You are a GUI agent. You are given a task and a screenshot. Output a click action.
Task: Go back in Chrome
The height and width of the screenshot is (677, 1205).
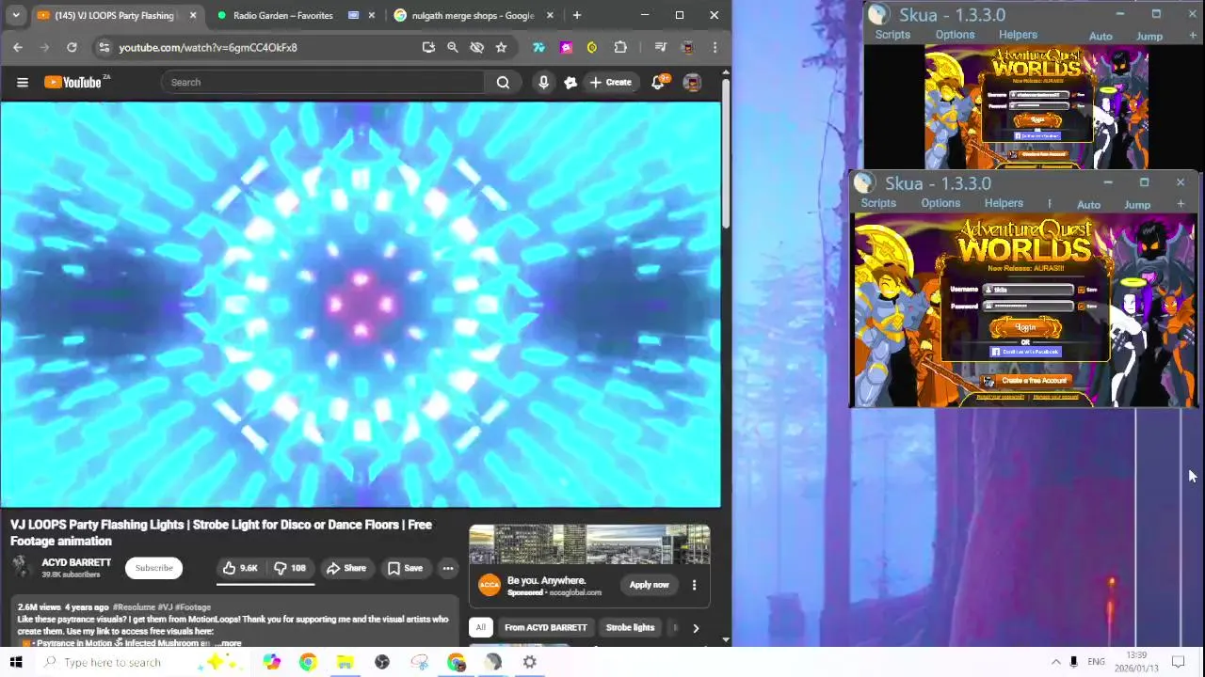click(x=18, y=47)
